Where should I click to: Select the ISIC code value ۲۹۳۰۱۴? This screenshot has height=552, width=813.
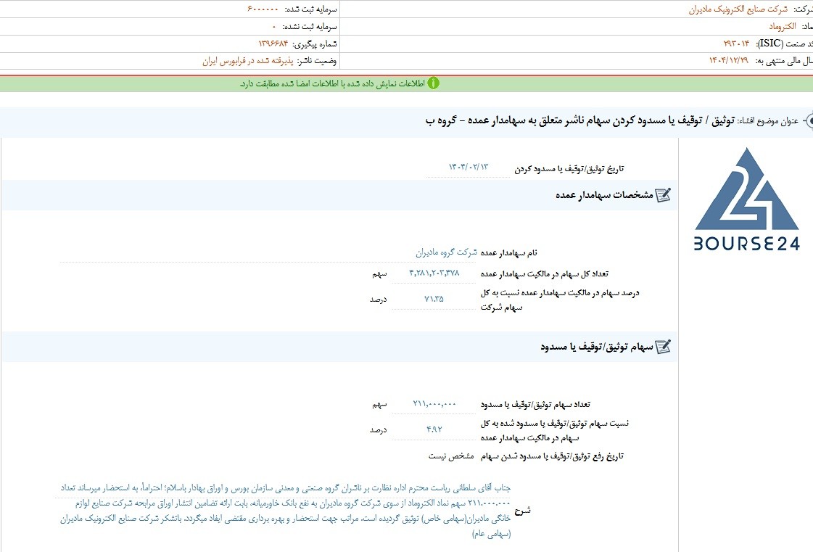736,44
